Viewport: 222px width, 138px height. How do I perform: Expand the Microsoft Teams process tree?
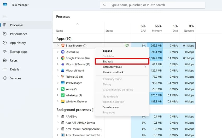coord(58,64)
